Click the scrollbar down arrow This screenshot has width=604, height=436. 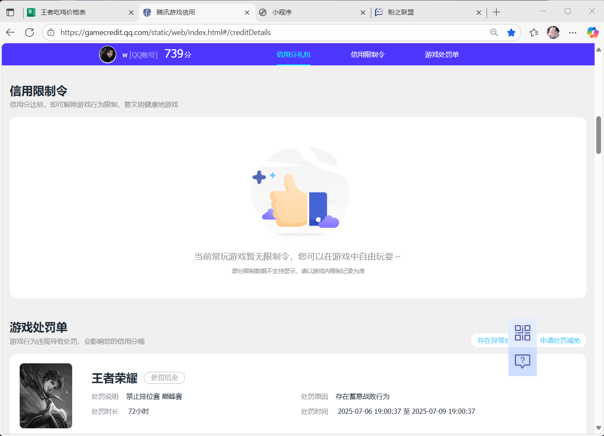pyautogui.click(x=598, y=428)
